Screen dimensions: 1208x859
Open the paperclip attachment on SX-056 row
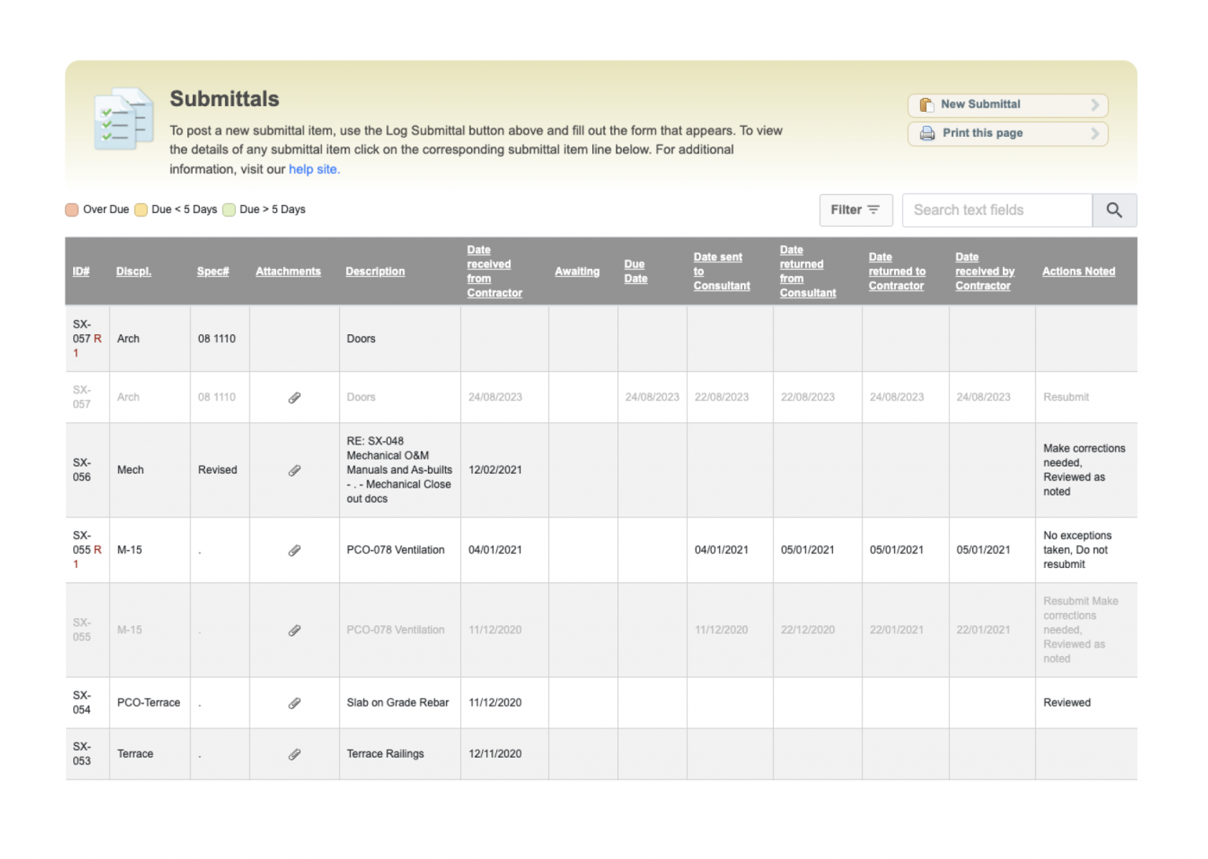(294, 470)
